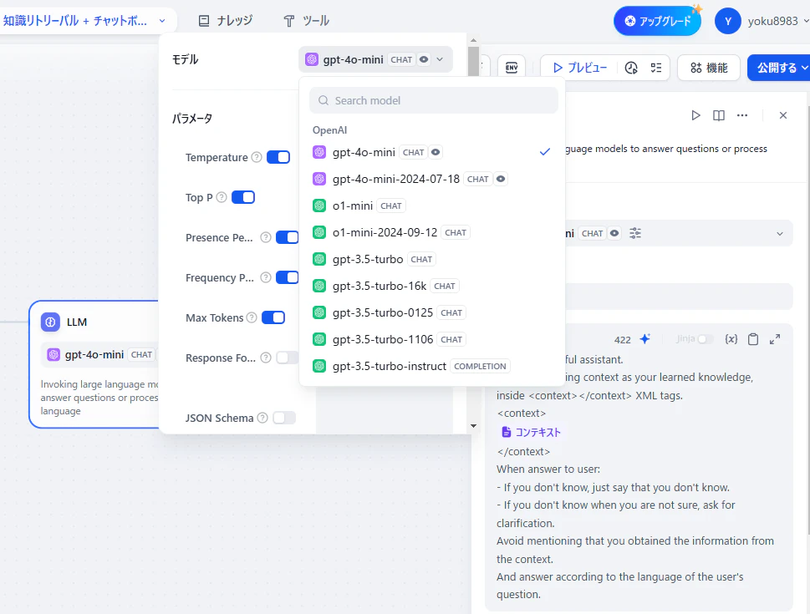This screenshot has width=810, height=614.
Task: Open the node more options ellipsis
Action: coord(742,115)
